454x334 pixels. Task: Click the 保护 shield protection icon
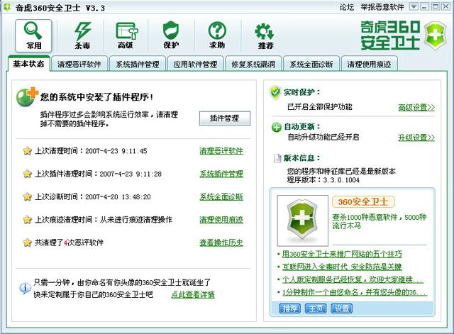click(x=171, y=35)
